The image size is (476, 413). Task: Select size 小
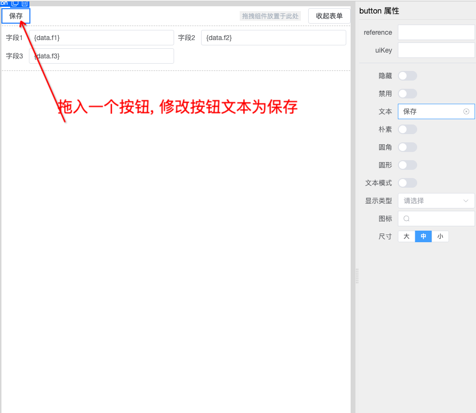pos(440,236)
